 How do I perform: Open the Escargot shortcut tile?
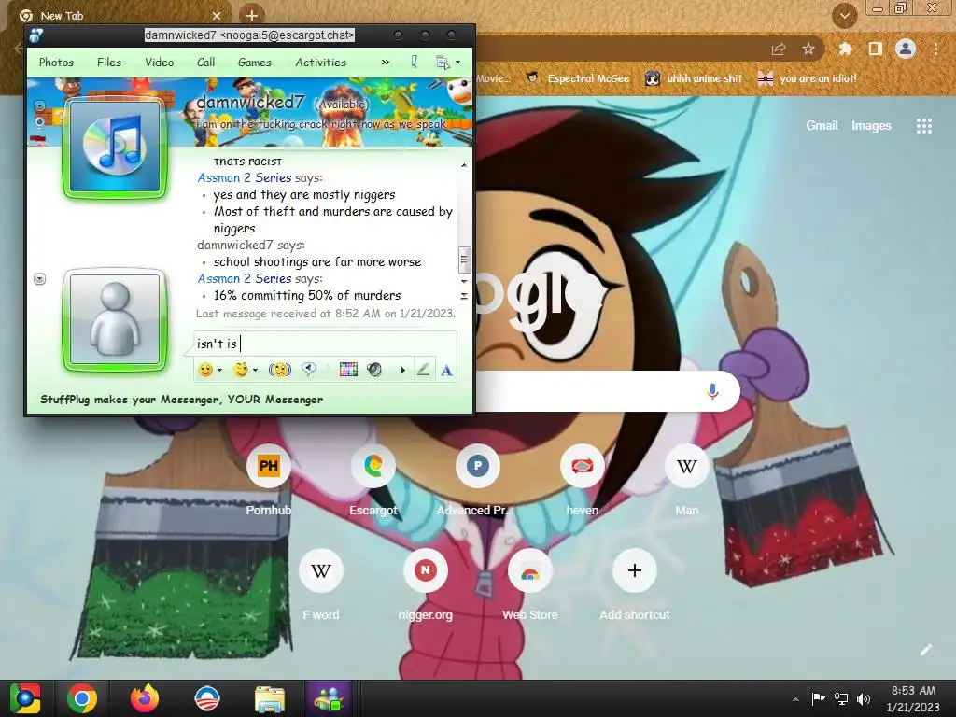(x=373, y=482)
